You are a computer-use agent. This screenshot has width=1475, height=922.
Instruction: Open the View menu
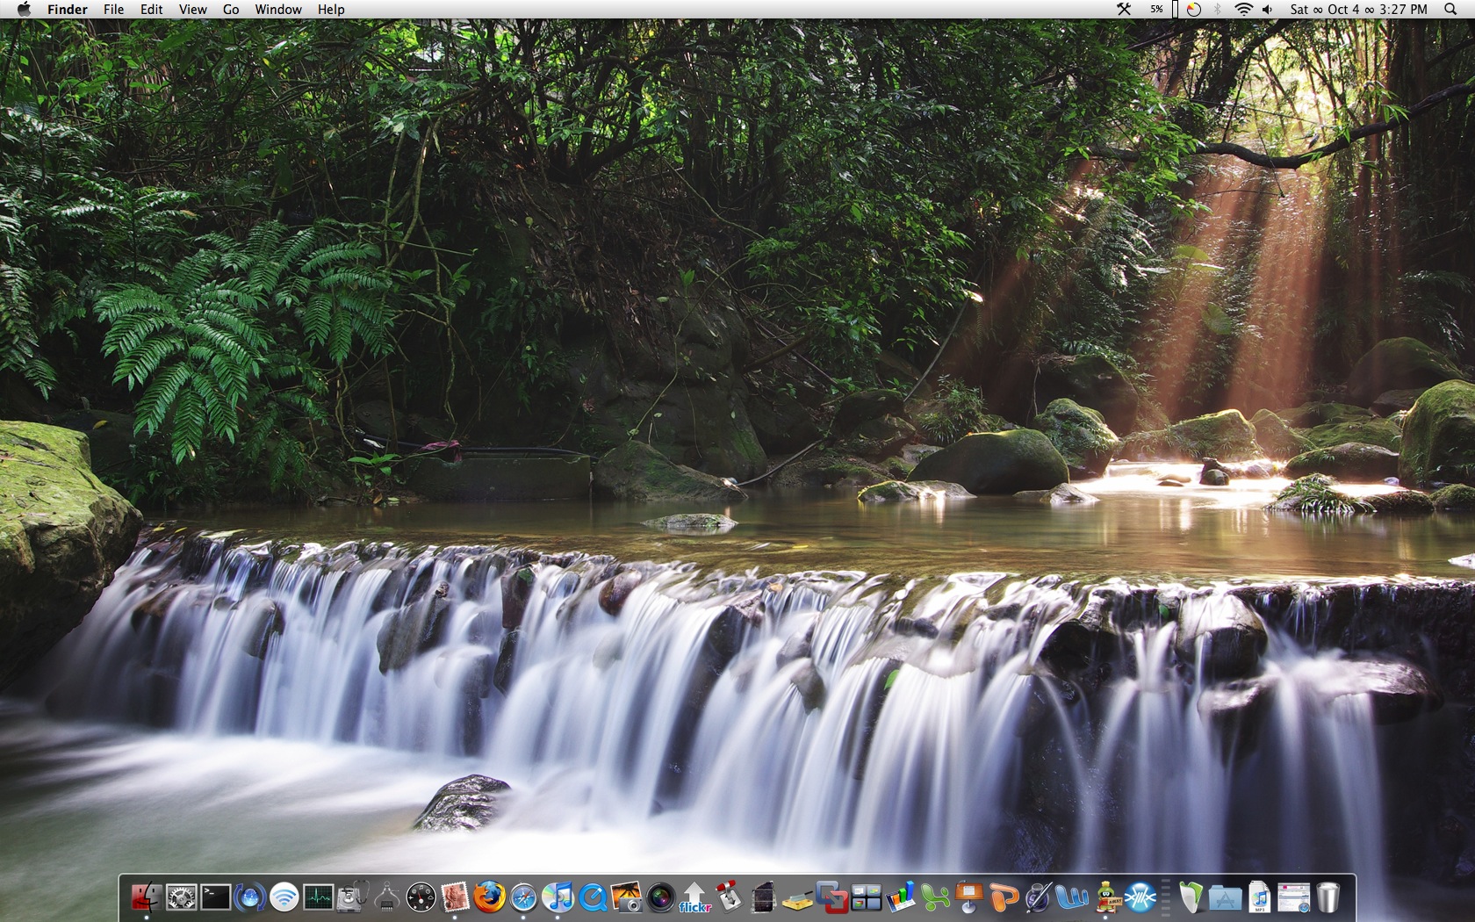point(192,9)
